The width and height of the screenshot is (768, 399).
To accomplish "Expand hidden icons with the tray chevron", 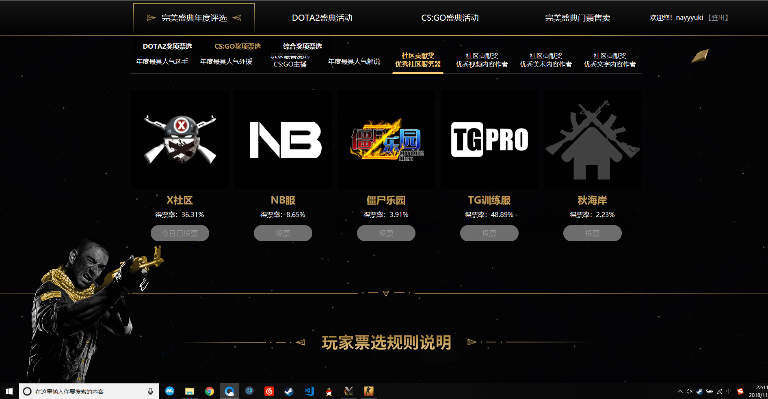I will click(680, 391).
